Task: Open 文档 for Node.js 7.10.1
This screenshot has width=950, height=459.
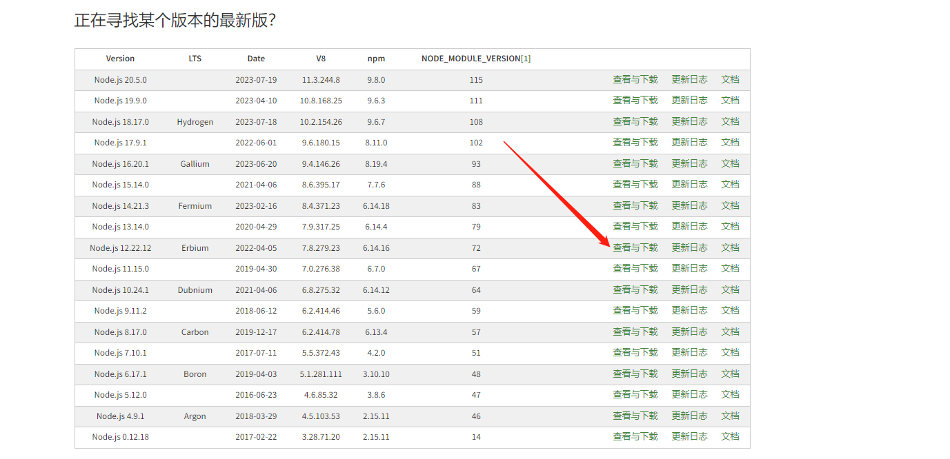Action: pos(730,352)
